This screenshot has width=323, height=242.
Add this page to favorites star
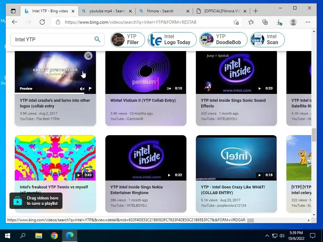click(236, 22)
